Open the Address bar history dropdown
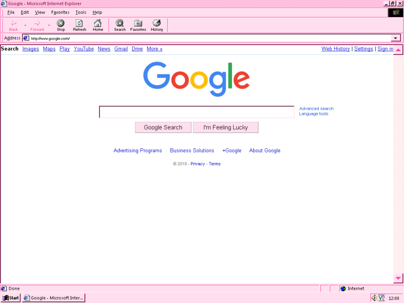 [396, 38]
